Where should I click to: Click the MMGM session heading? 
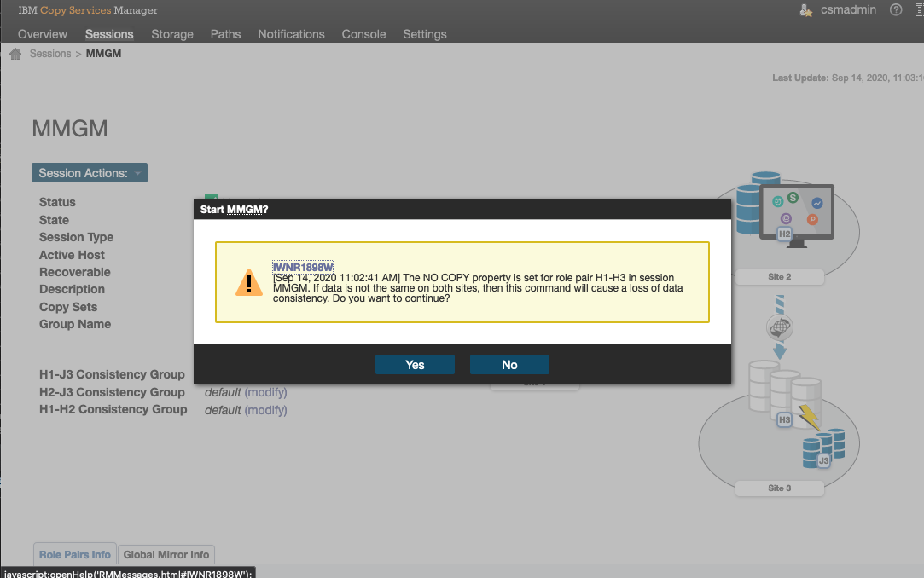[70, 129]
